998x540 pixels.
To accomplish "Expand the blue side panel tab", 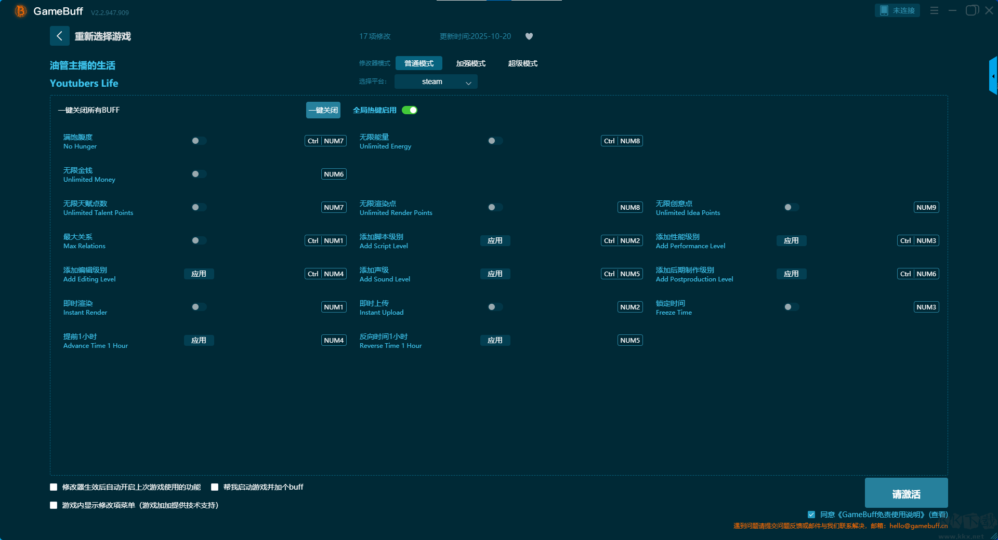I will (993, 76).
